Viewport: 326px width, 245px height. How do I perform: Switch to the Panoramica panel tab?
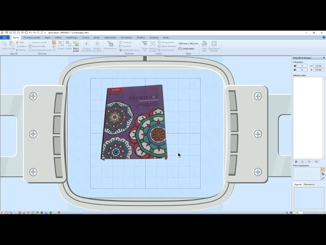coord(309,185)
